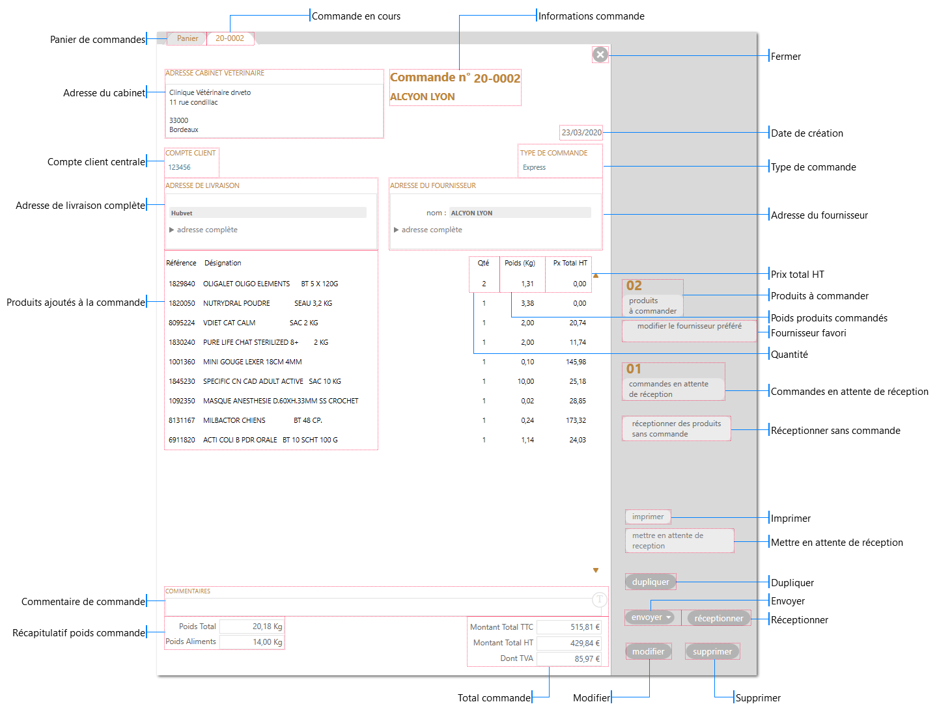Click the Qté column header
This screenshot has width=937, height=715.
(483, 263)
